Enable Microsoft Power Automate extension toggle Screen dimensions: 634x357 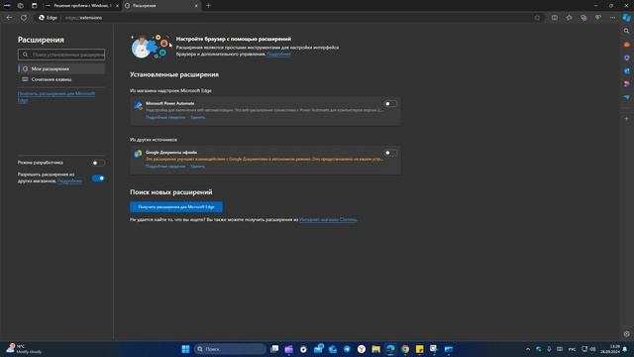coord(390,104)
